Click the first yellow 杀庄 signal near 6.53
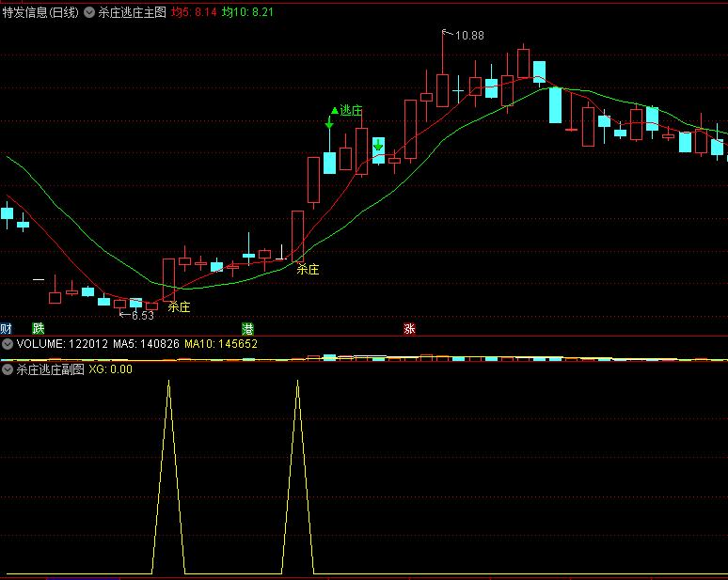This screenshot has height=580, width=728. point(180,306)
